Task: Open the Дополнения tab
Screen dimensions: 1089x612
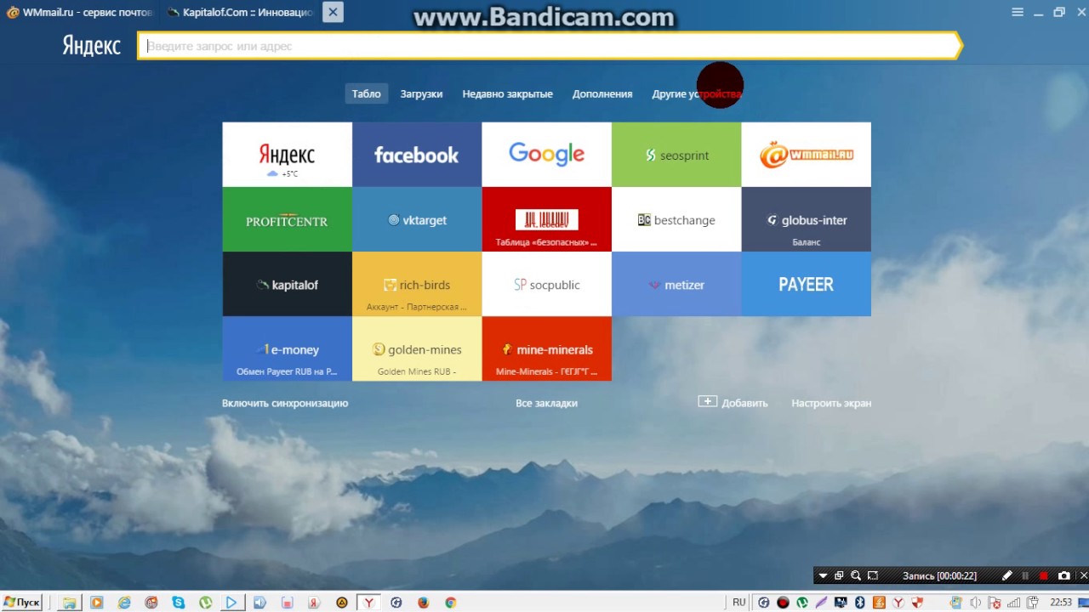Action: coord(602,94)
